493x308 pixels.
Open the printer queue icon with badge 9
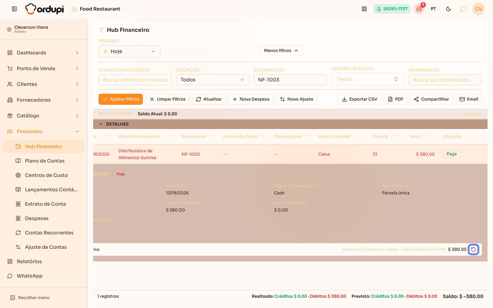pyautogui.click(x=419, y=9)
